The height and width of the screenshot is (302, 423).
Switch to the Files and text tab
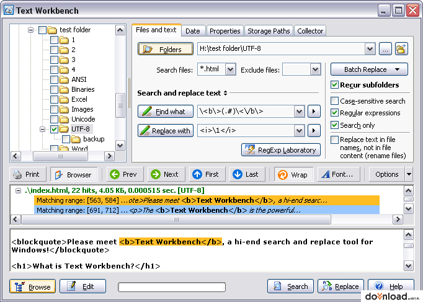point(156,30)
